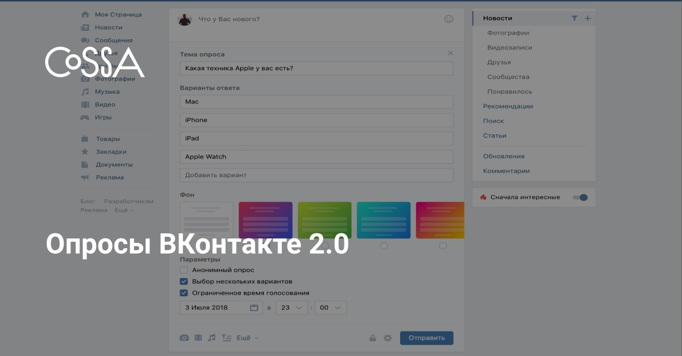Click the answer option field containing Apple Watch
Viewport: 682px width, 356px height.
click(317, 157)
